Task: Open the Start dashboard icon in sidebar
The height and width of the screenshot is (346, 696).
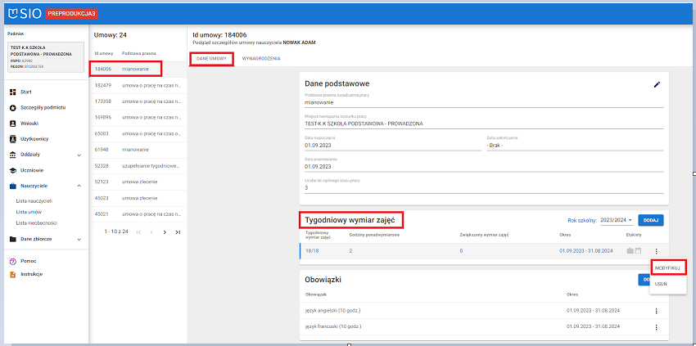Action: 12,92
